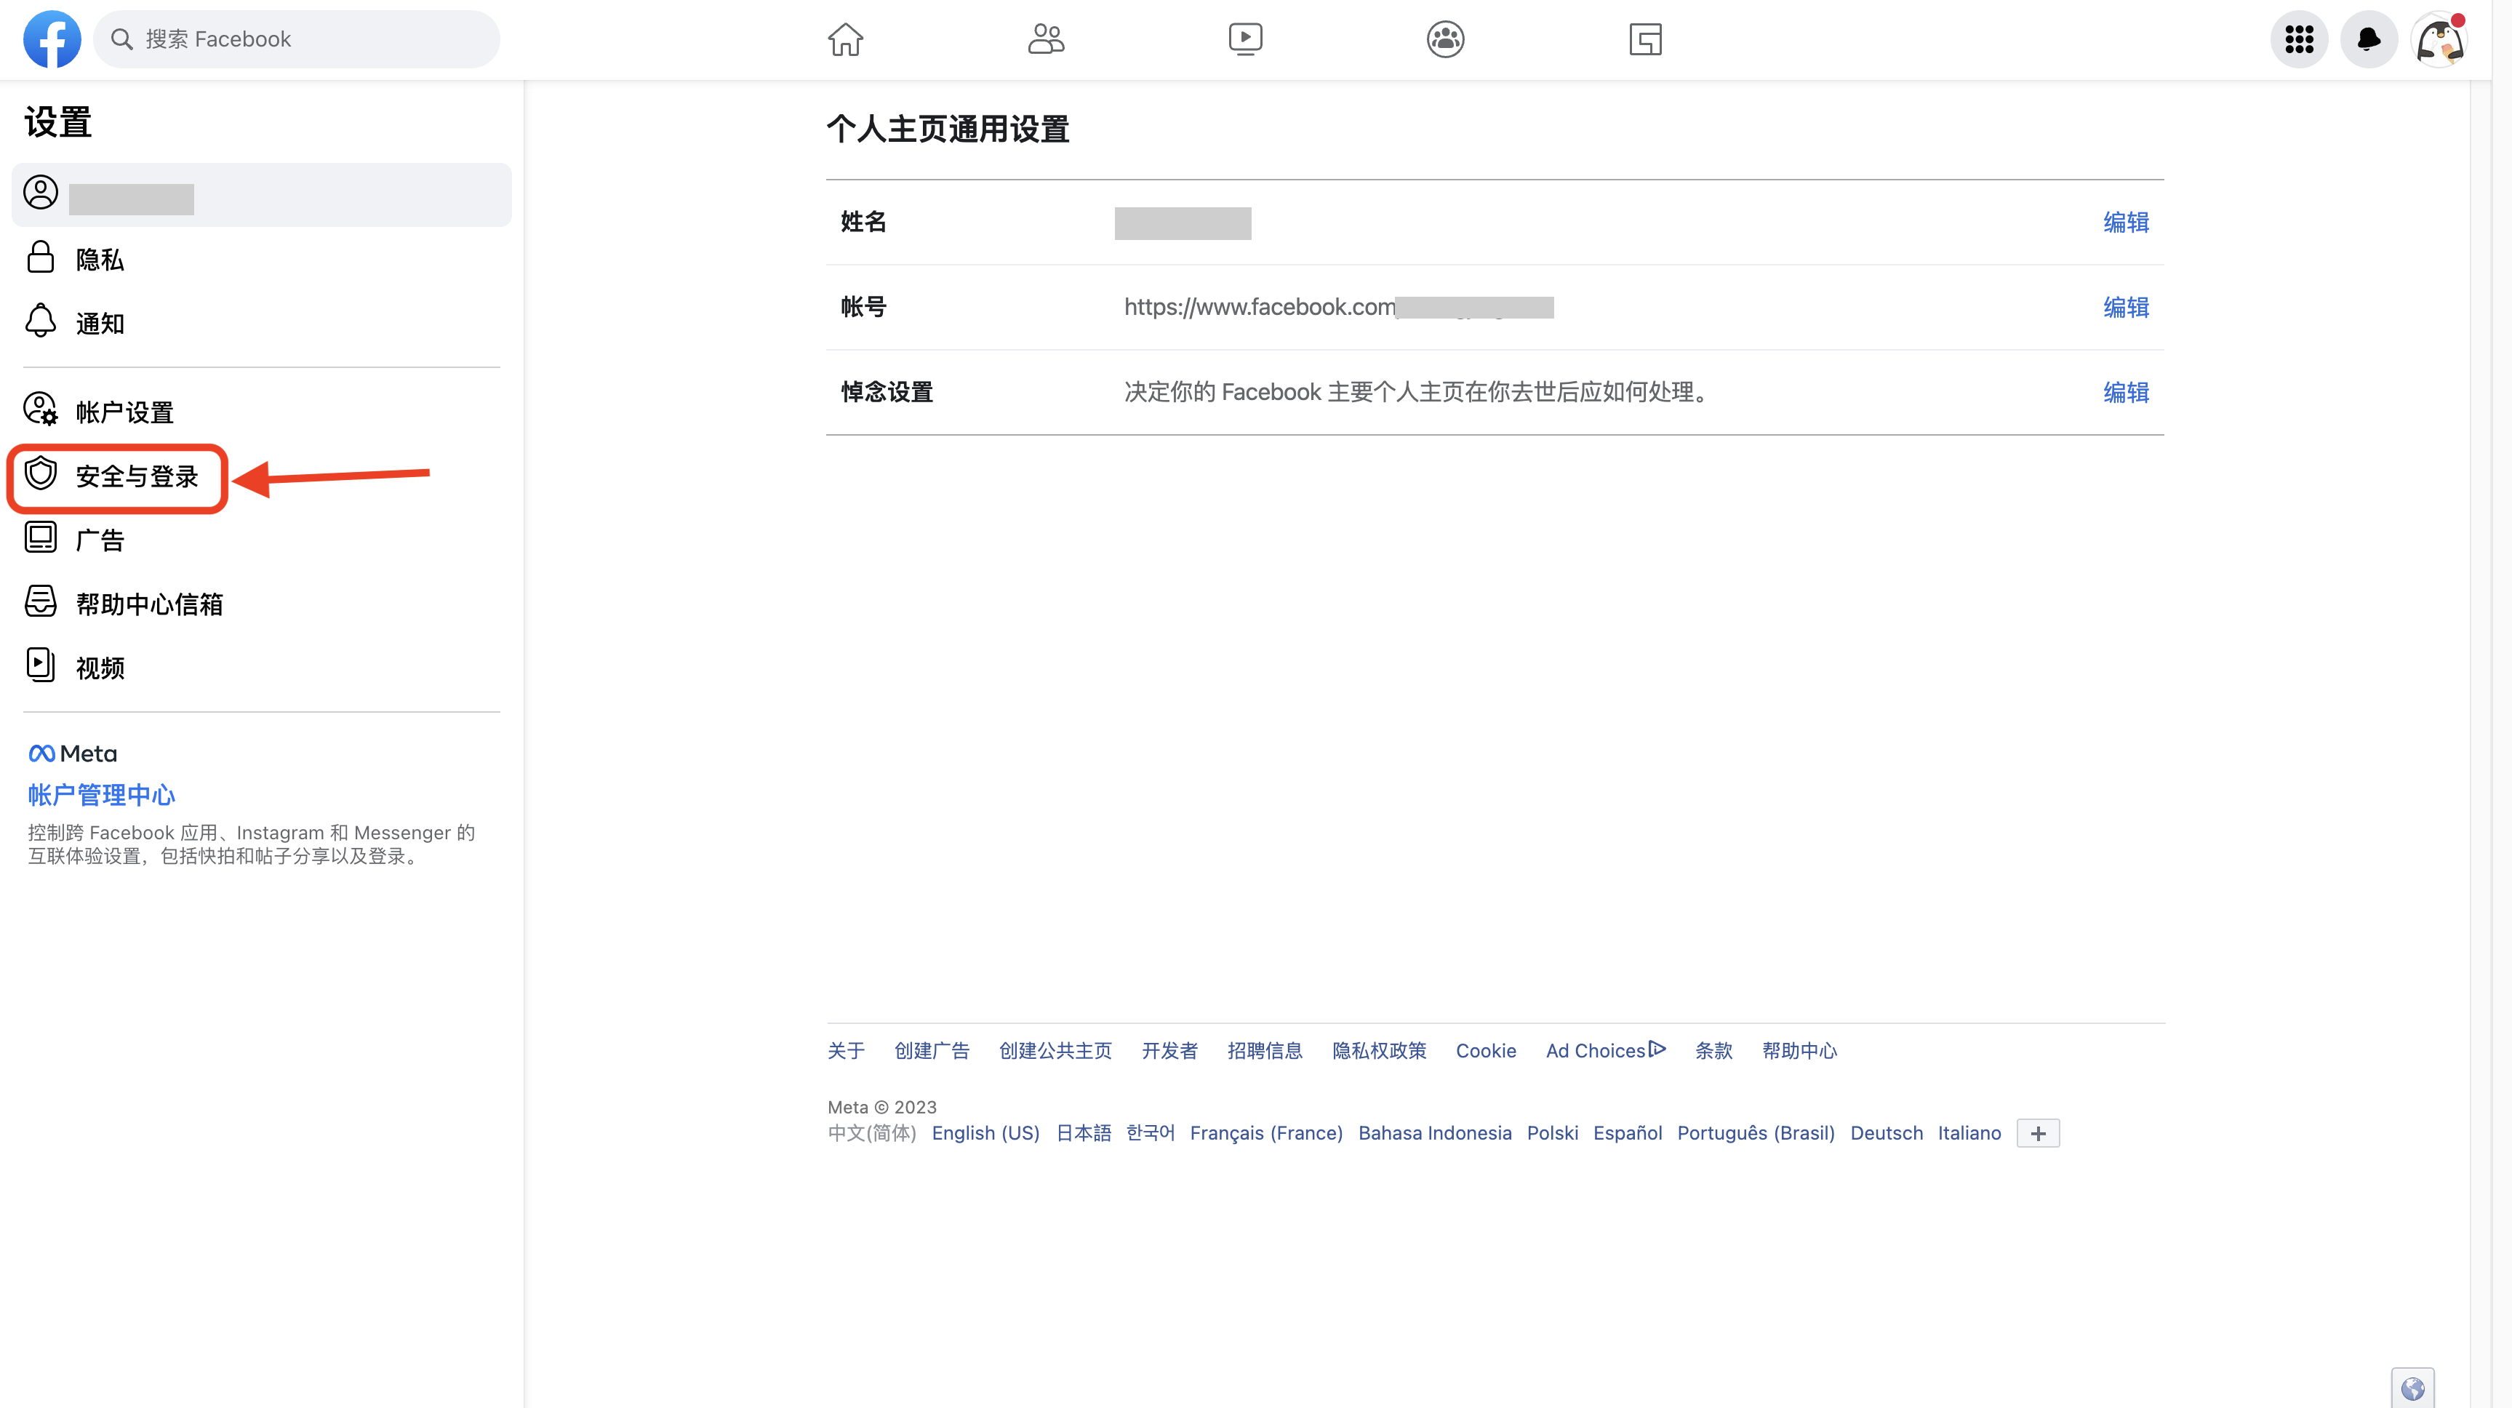Open 帐户设置 account settings
The height and width of the screenshot is (1408, 2512).
(x=261, y=412)
